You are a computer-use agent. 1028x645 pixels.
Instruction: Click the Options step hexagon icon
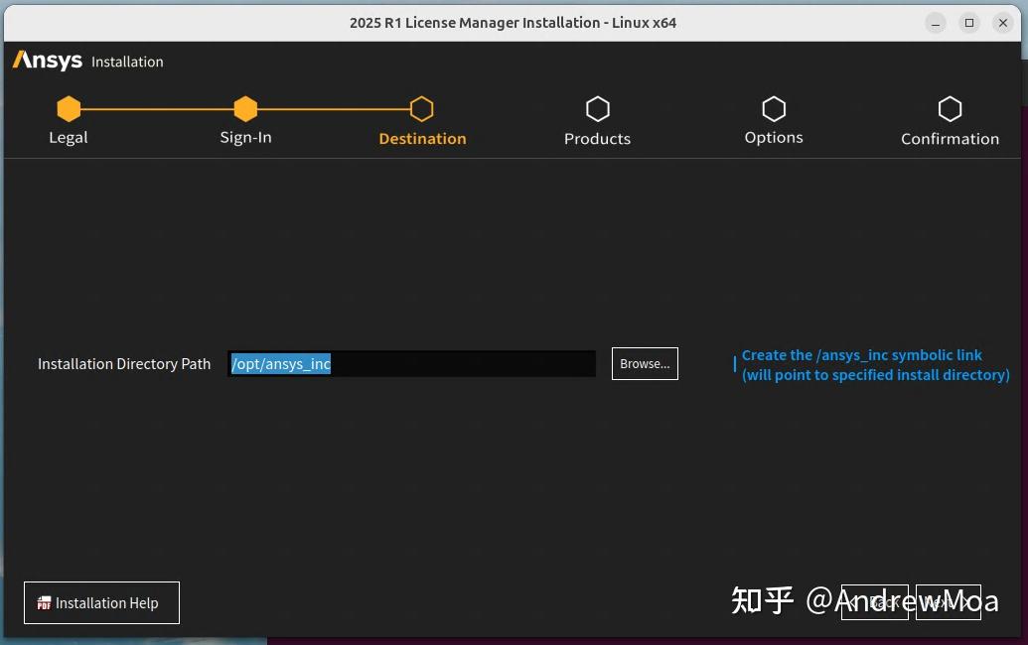pyautogui.click(x=774, y=109)
